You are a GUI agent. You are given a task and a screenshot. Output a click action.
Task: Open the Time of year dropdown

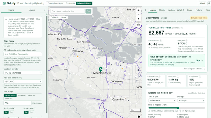(x=162, y=101)
